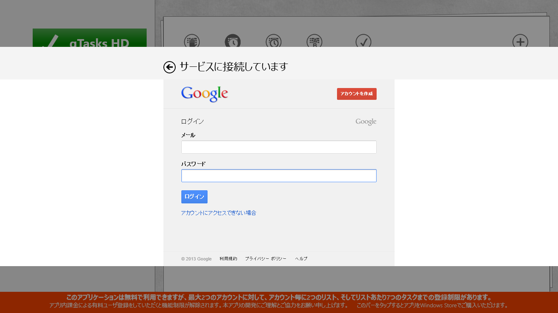
Task: Select the filled clock sort icon
Action: tap(233, 41)
